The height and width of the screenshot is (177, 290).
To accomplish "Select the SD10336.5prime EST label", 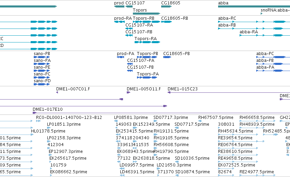I will click(x=192, y=159).
